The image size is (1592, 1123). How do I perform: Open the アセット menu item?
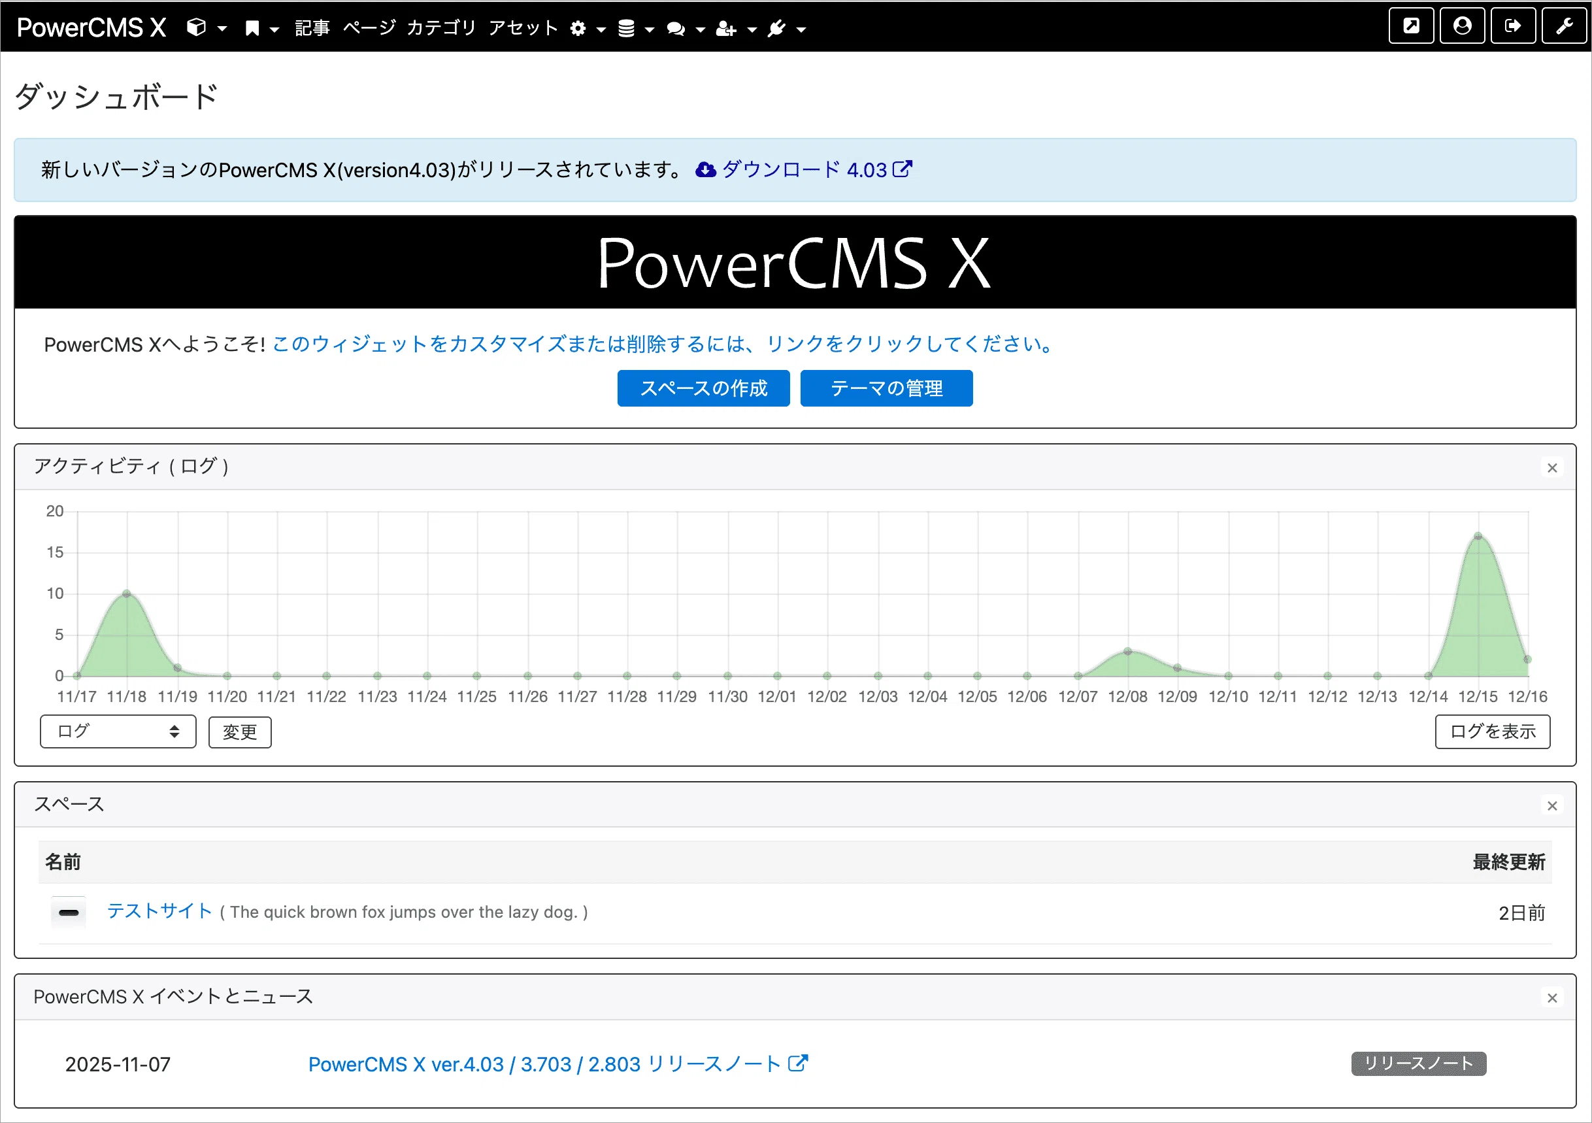click(523, 27)
